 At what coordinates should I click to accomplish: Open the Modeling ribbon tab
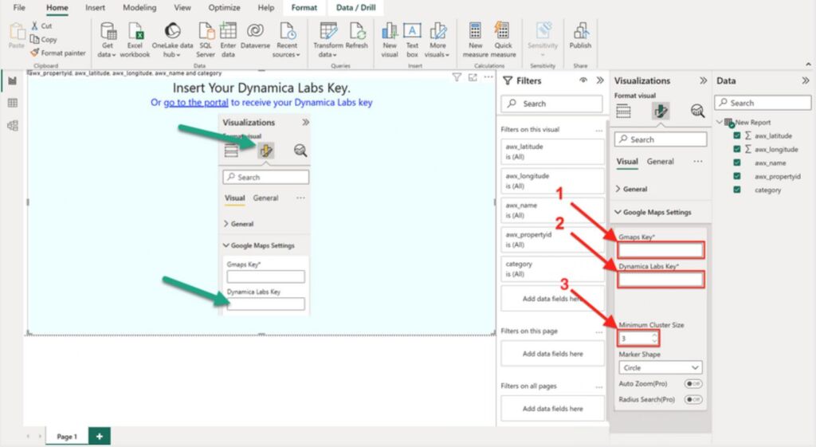(139, 7)
